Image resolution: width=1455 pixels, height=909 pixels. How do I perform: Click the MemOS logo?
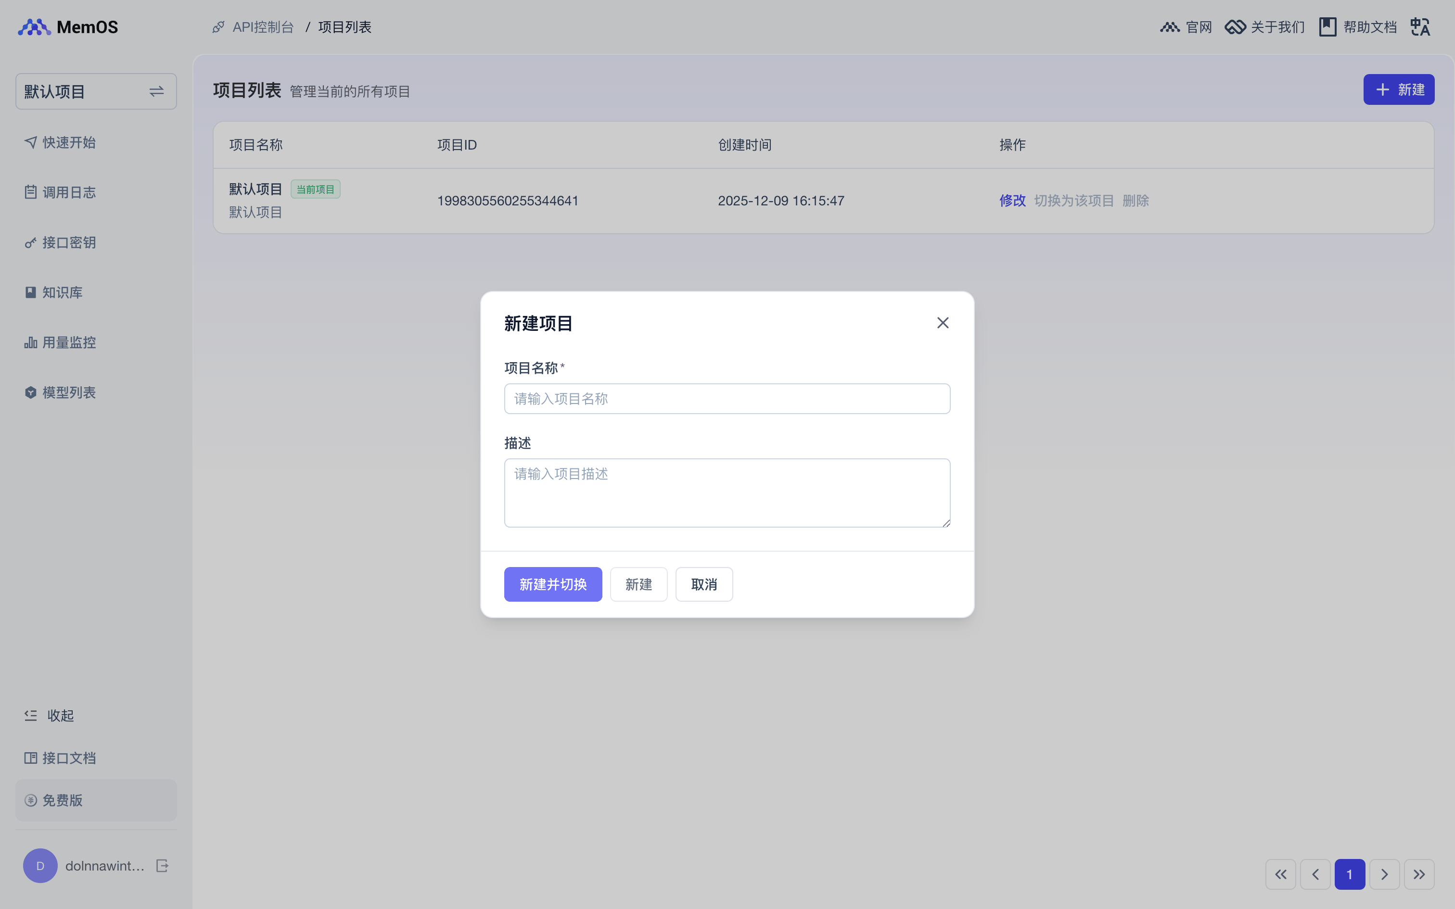(67, 27)
